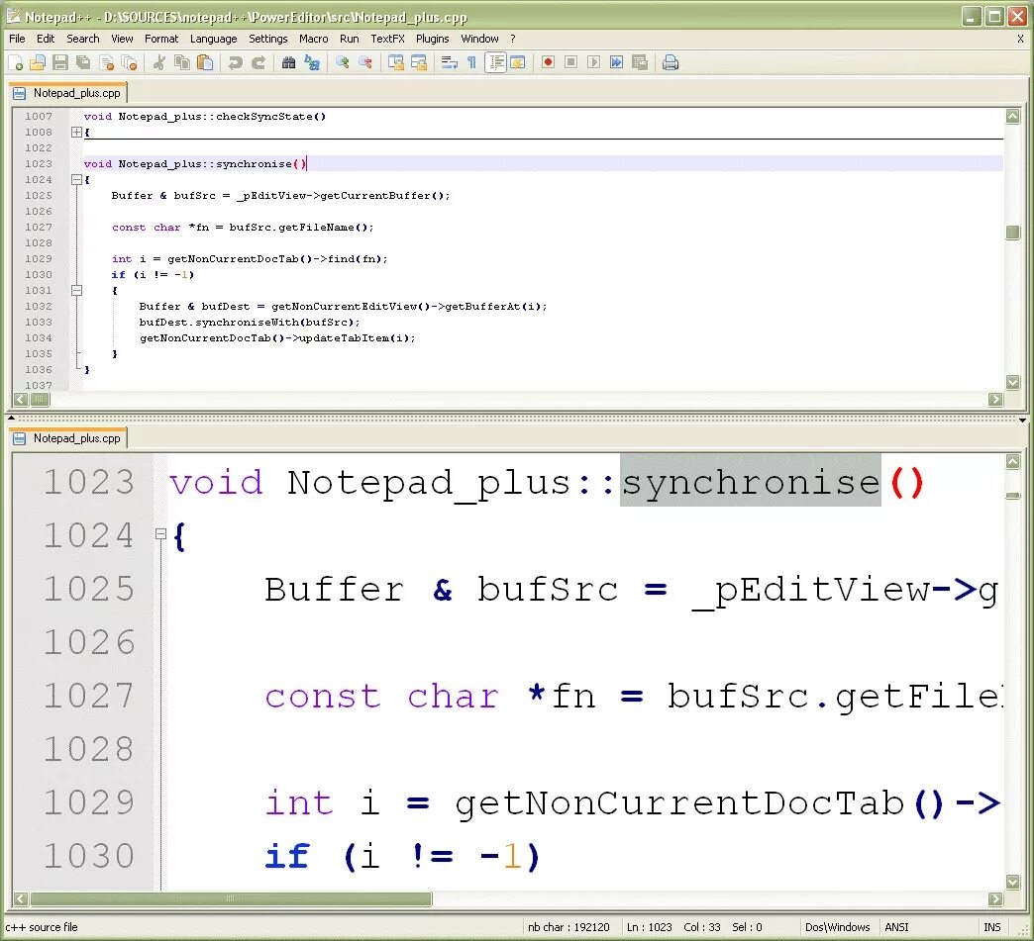Viewport: 1034px width, 941px height.
Task: Open the Edit menu
Action: [46, 39]
